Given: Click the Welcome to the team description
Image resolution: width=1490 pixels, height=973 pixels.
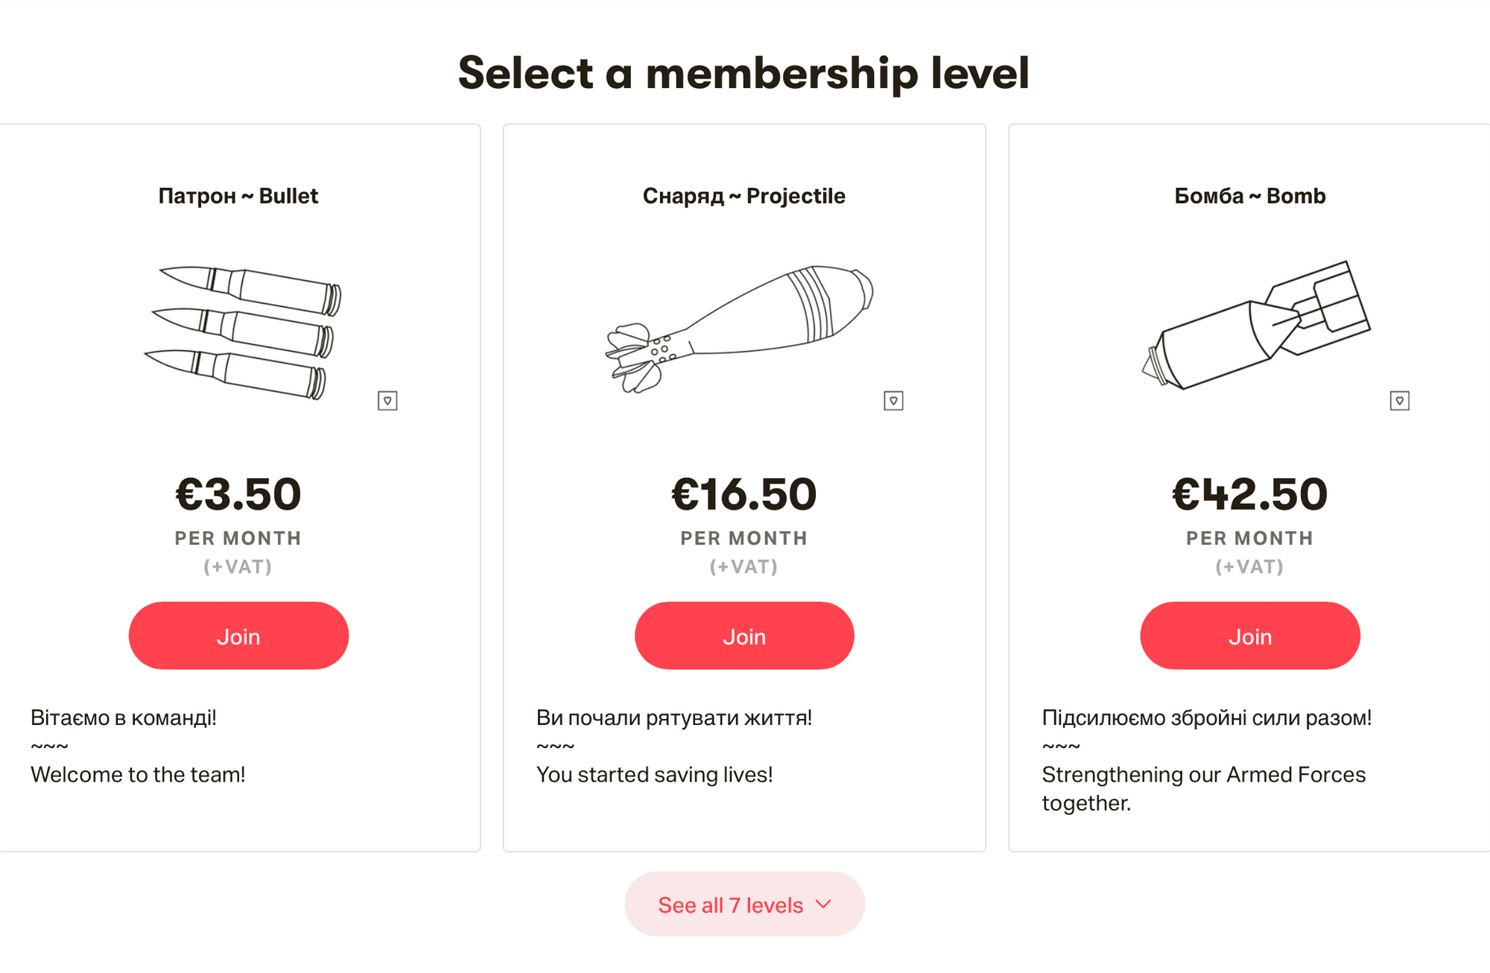Looking at the screenshot, I should pyautogui.click(x=138, y=775).
